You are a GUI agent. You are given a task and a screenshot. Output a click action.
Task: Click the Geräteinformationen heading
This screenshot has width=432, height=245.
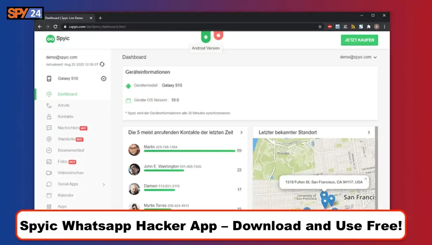(x=148, y=72)
